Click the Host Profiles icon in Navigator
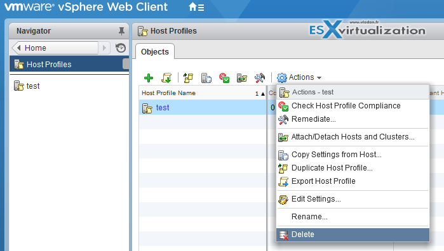 click(19, 65)
